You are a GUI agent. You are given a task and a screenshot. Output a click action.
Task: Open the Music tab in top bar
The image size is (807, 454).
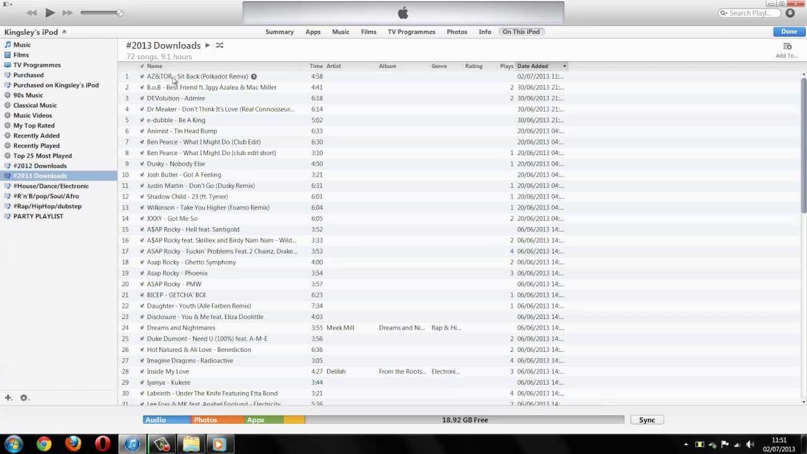point(340,32)
